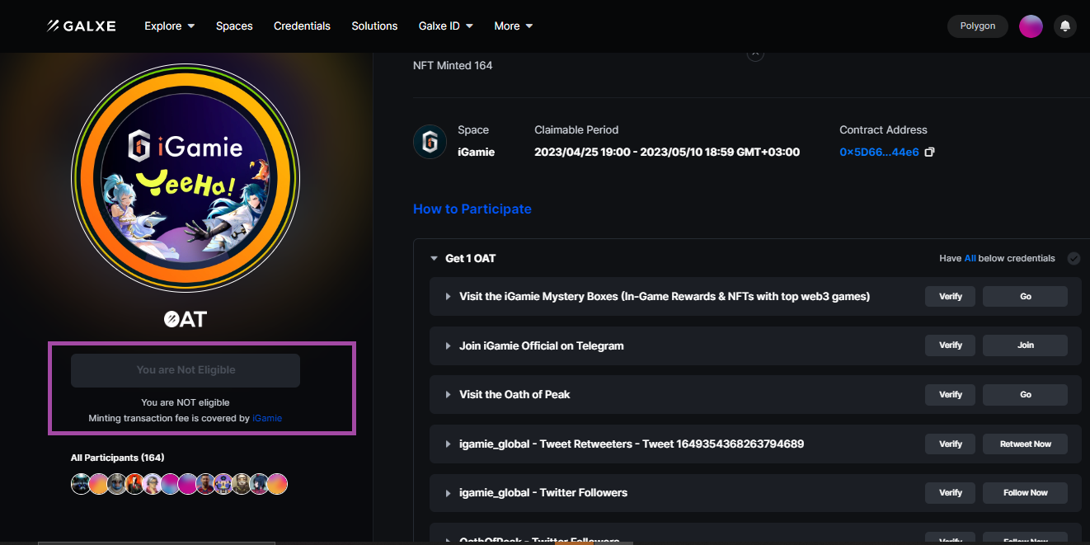1090x545 pixels.
Task: Verify the Tweet Retweeters task
Action: click(950, 444)
